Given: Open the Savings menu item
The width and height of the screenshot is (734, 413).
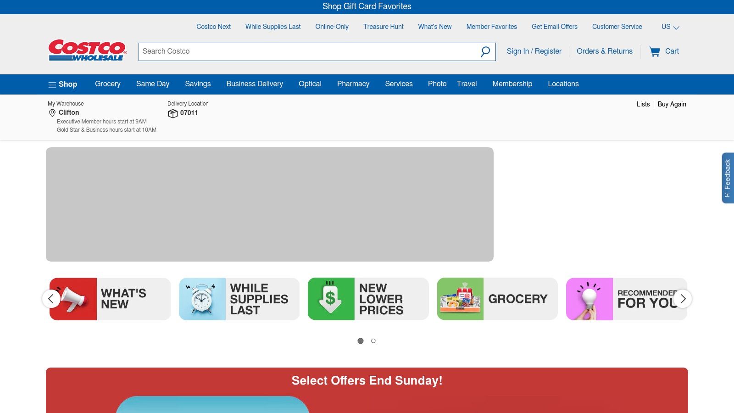Looking at the screenshot, I should [x=198, y=84].
